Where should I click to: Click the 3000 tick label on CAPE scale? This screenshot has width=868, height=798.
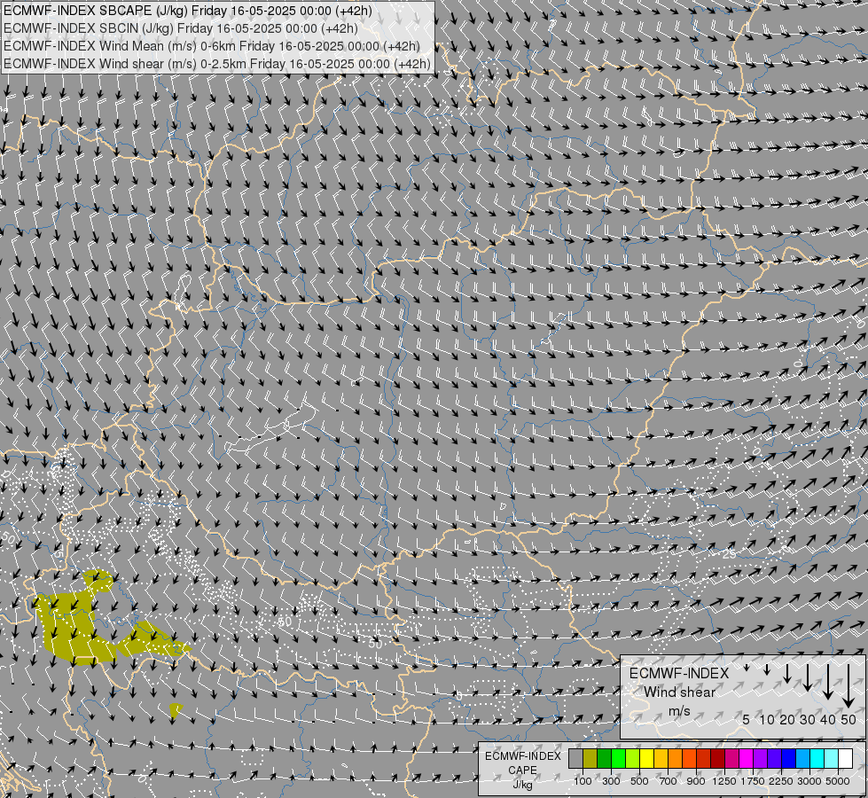pos(809,781)
